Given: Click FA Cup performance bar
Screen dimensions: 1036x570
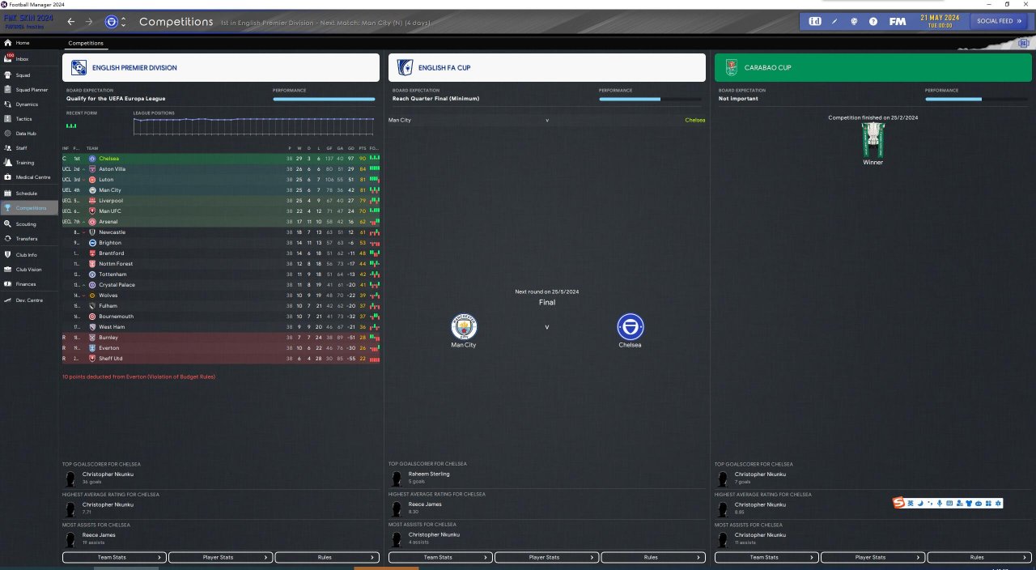Looking at the screenshot, I should (x=650, y=99).
